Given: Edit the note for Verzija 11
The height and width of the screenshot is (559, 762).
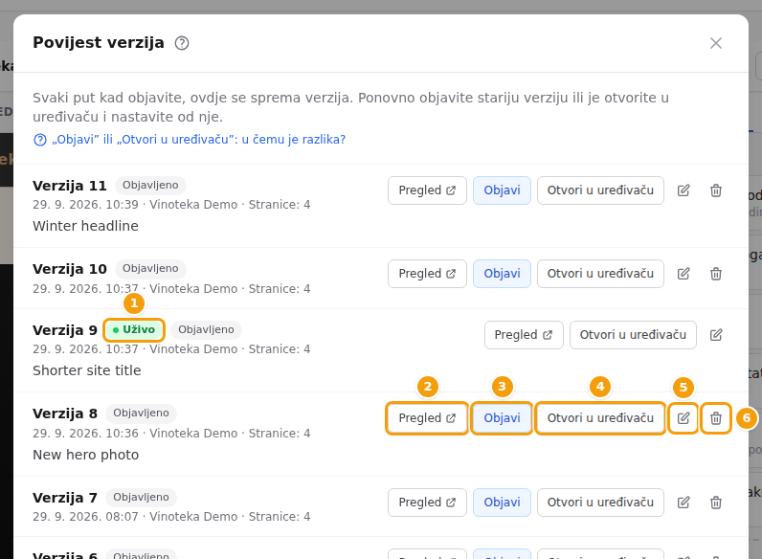Looking at the screenshot, I should (684, 190).
